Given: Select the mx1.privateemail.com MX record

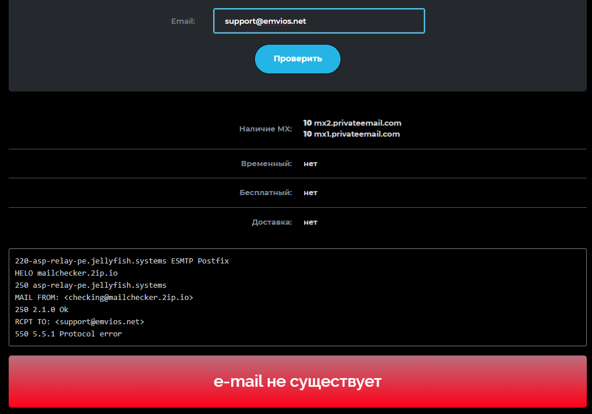Looking at the screenshot, I should coord(352,134).
